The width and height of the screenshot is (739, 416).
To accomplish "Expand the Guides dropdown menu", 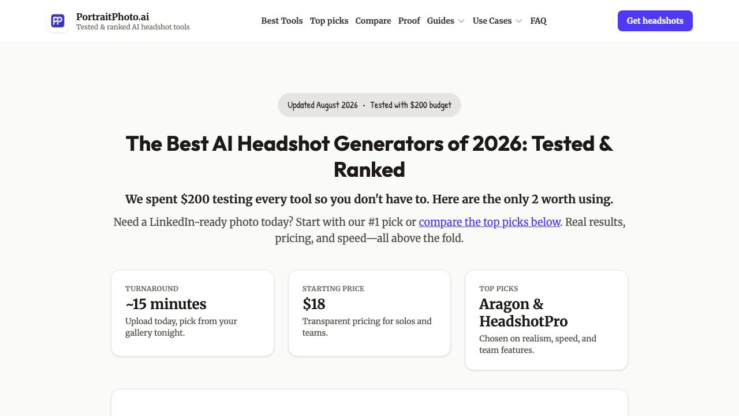I will tap(446, 21).
